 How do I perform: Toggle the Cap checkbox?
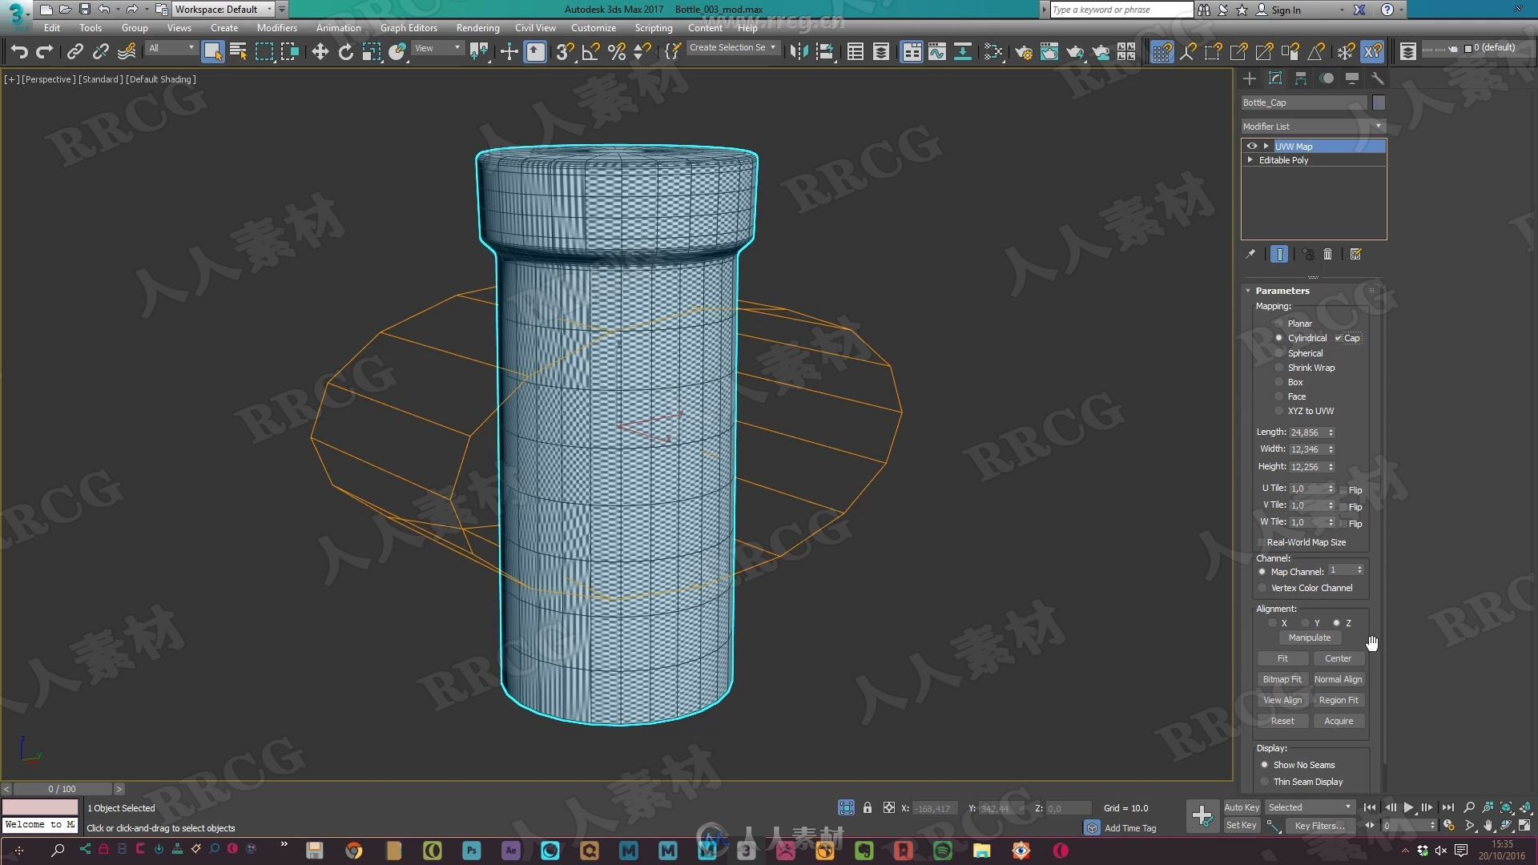coord(1339,338)
